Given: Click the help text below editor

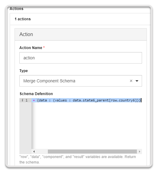Looking at the screenshot, I should point(78,159).
